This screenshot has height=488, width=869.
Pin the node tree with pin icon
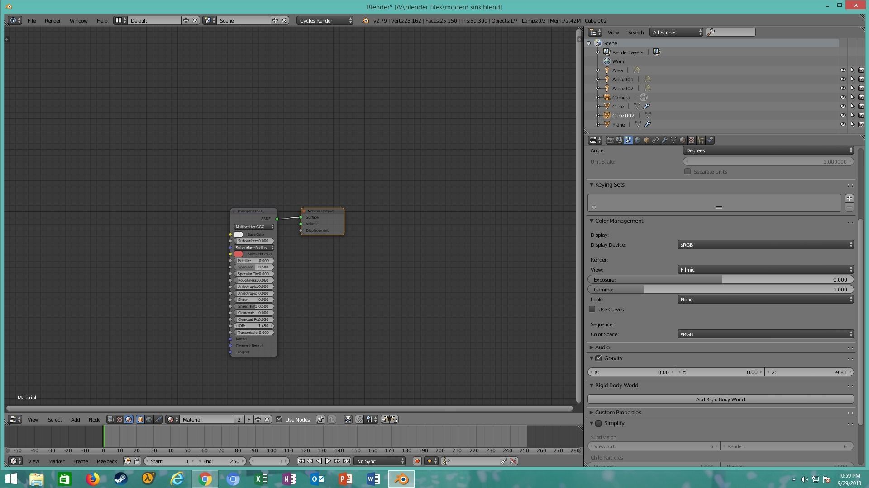(320, 420)
